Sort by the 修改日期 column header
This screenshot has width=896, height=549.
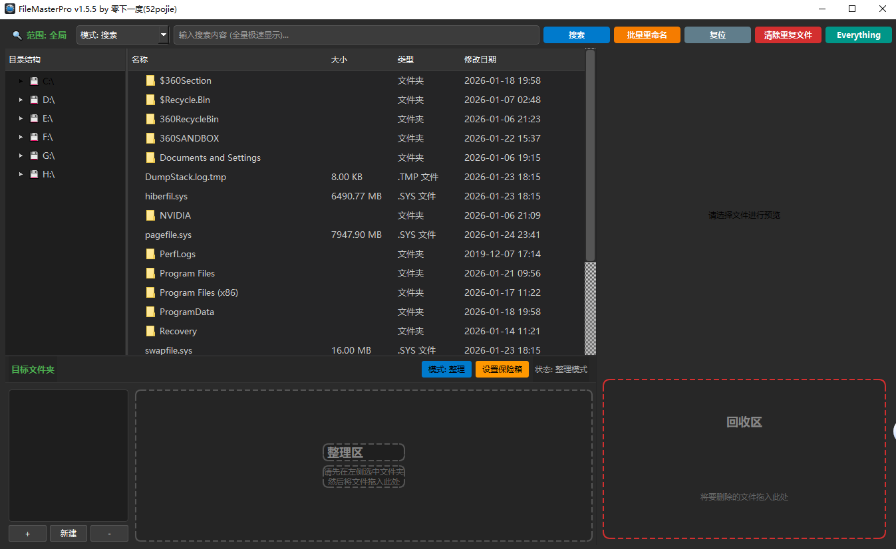click(480, 60)
